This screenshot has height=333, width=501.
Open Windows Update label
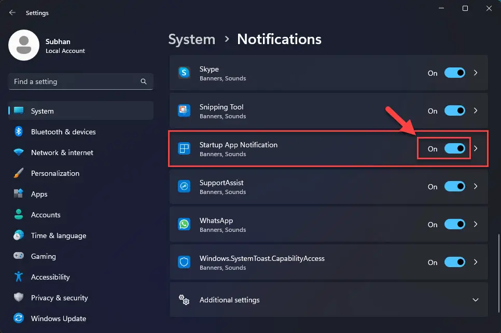(59, 318)
